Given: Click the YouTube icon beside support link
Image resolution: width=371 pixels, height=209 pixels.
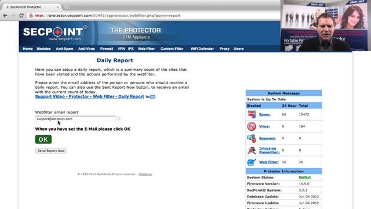Looking at the screenshot, I should click(x=151, y=97).
